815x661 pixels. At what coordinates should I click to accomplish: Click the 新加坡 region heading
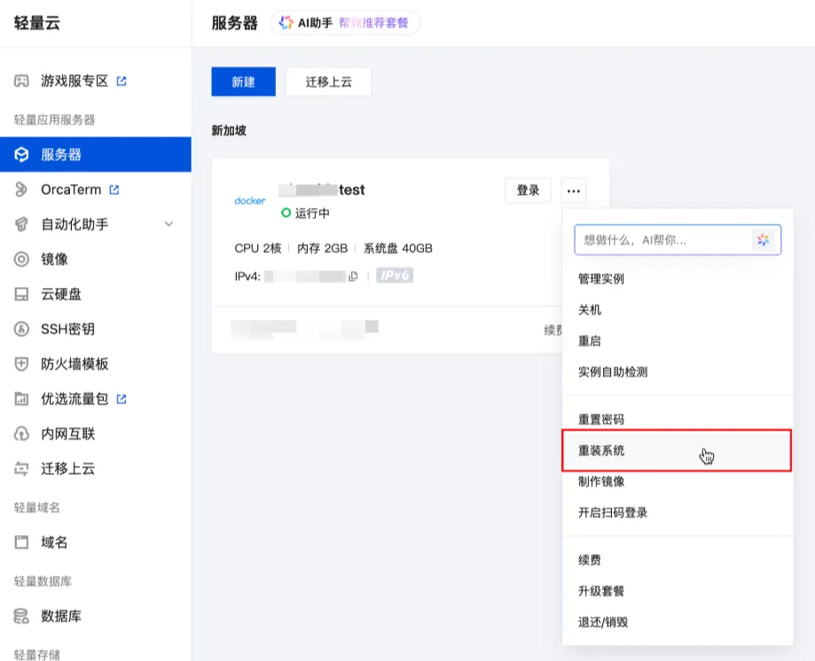[229, 130]
